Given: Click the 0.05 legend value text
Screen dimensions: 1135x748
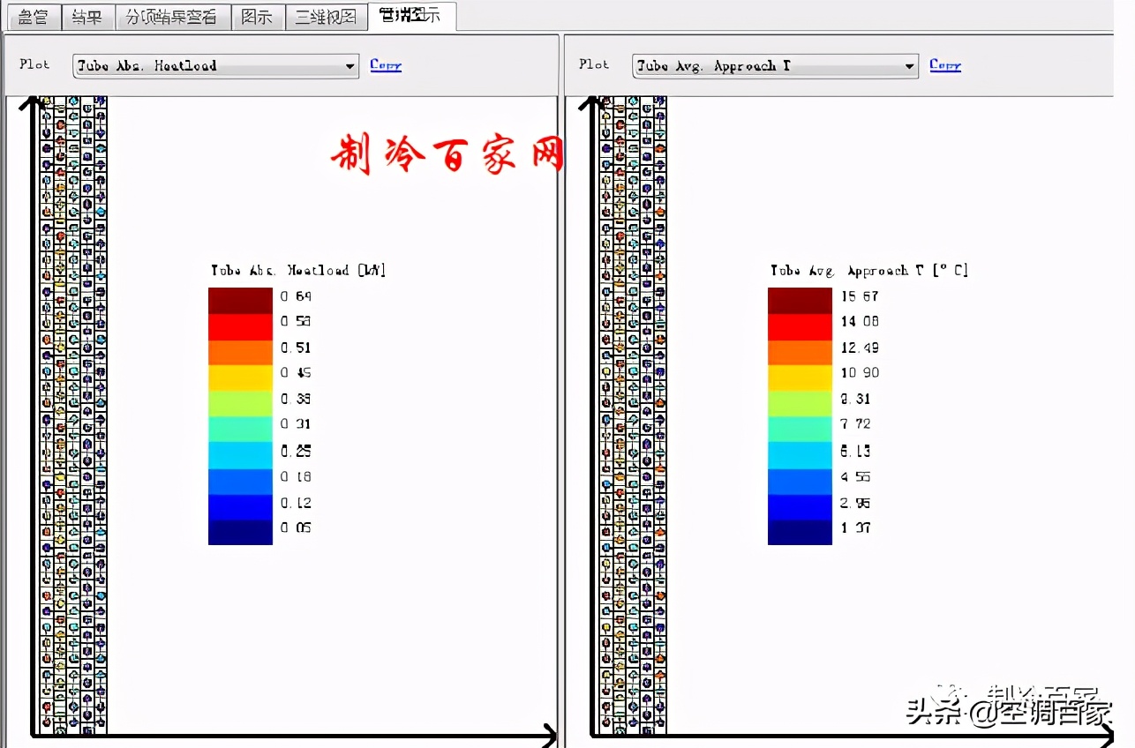Looking at the screenshot, I should (296, 527).
